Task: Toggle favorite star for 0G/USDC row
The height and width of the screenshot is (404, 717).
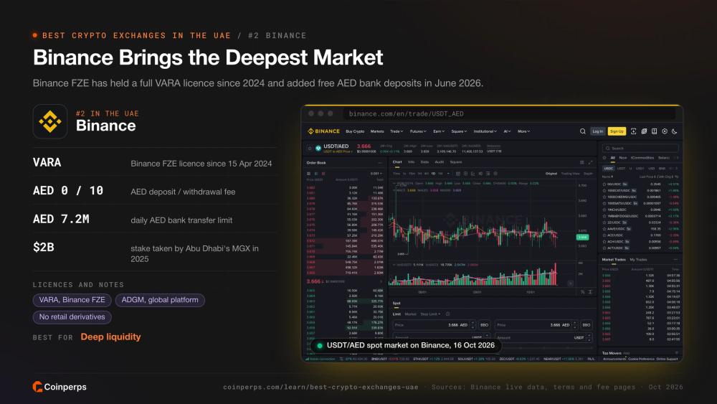Action: pos(604,184)
